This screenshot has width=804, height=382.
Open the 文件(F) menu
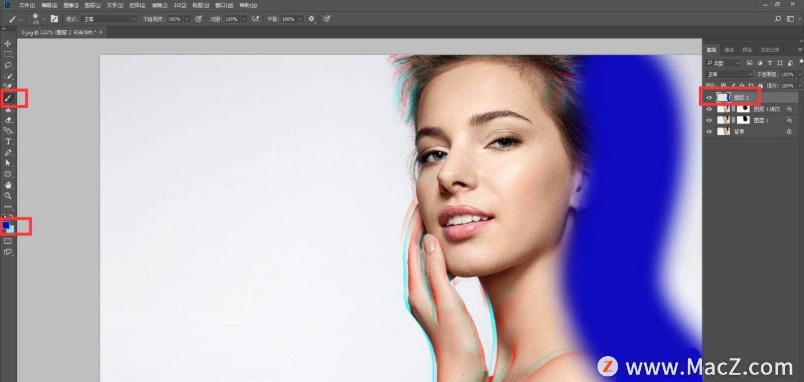pos(27,5)
